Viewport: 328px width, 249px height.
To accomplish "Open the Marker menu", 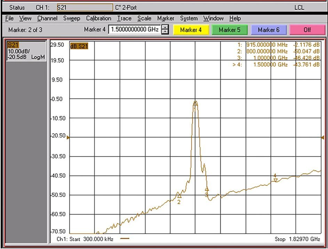I will tap(166, 18).
